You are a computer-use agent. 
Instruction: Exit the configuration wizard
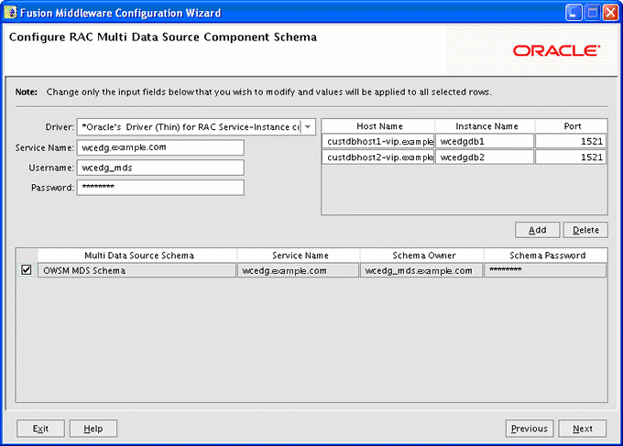pos(40,429)
